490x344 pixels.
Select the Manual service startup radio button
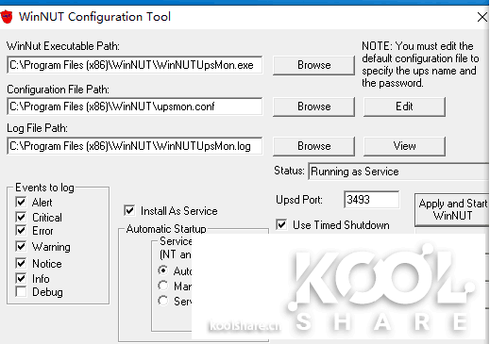163,286
